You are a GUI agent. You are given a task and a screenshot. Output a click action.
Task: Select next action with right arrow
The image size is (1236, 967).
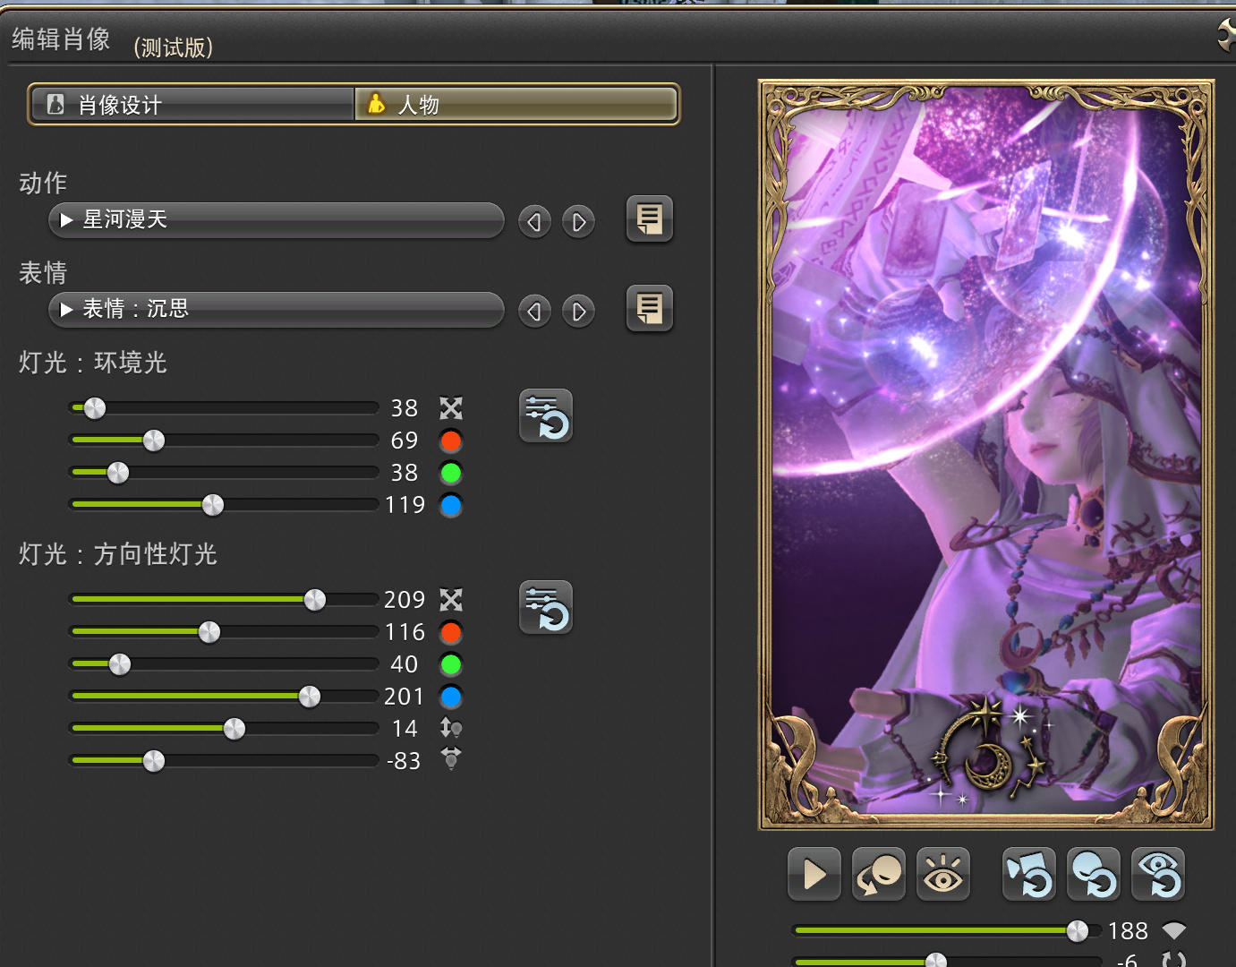click(578, 221)
